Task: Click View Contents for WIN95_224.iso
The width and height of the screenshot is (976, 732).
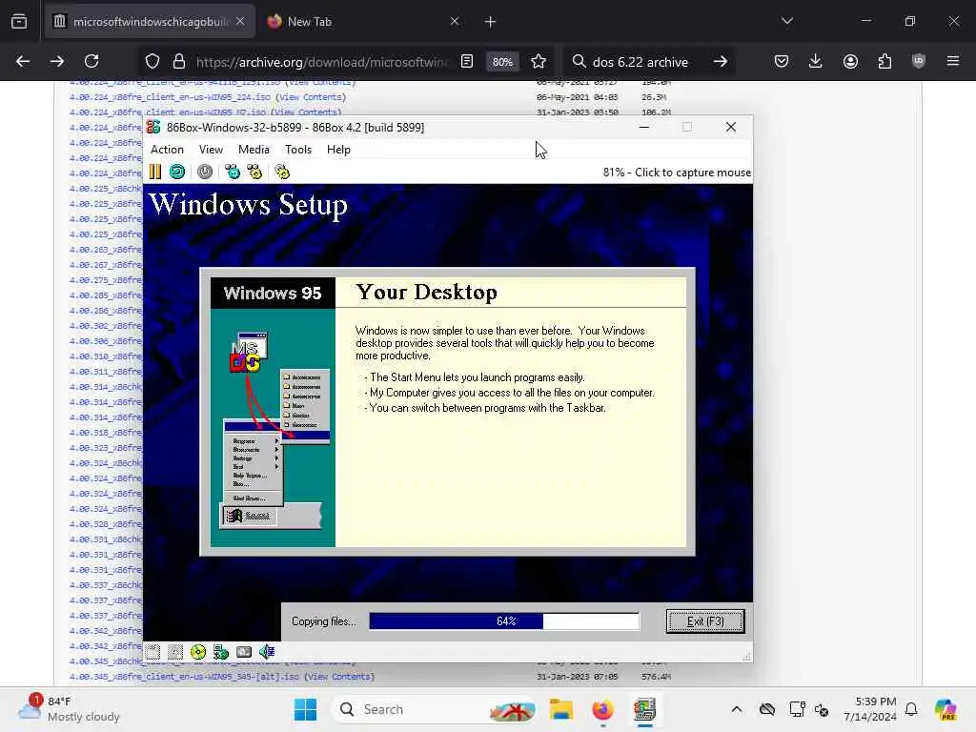Action: pyautogui.click(x=311, y=97)
